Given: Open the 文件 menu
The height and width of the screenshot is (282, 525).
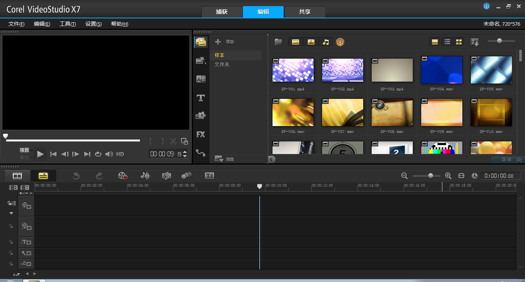Looking at the screenshot, I should coord(17,24).
